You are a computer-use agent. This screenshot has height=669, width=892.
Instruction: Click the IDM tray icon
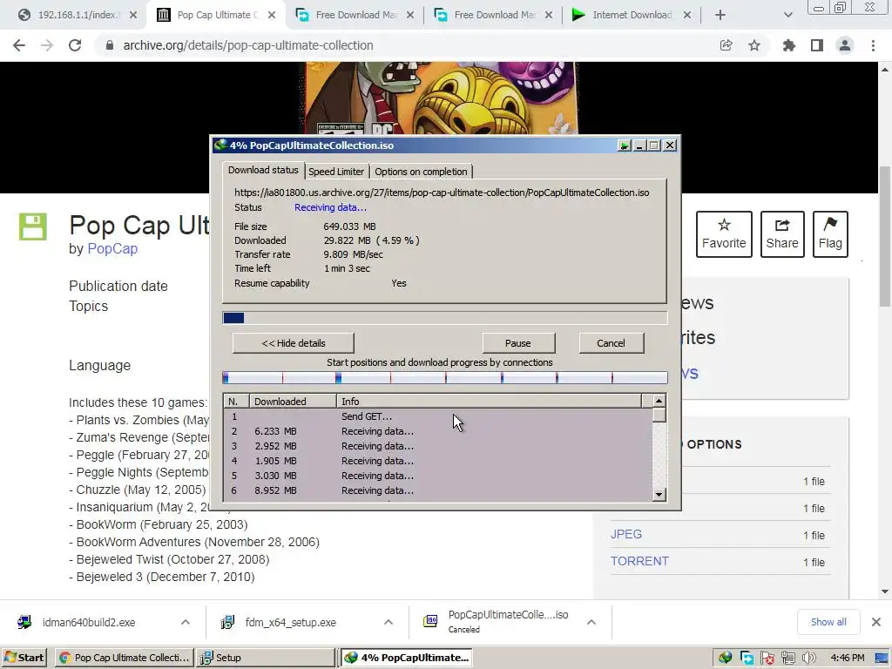tap(725, 658)
